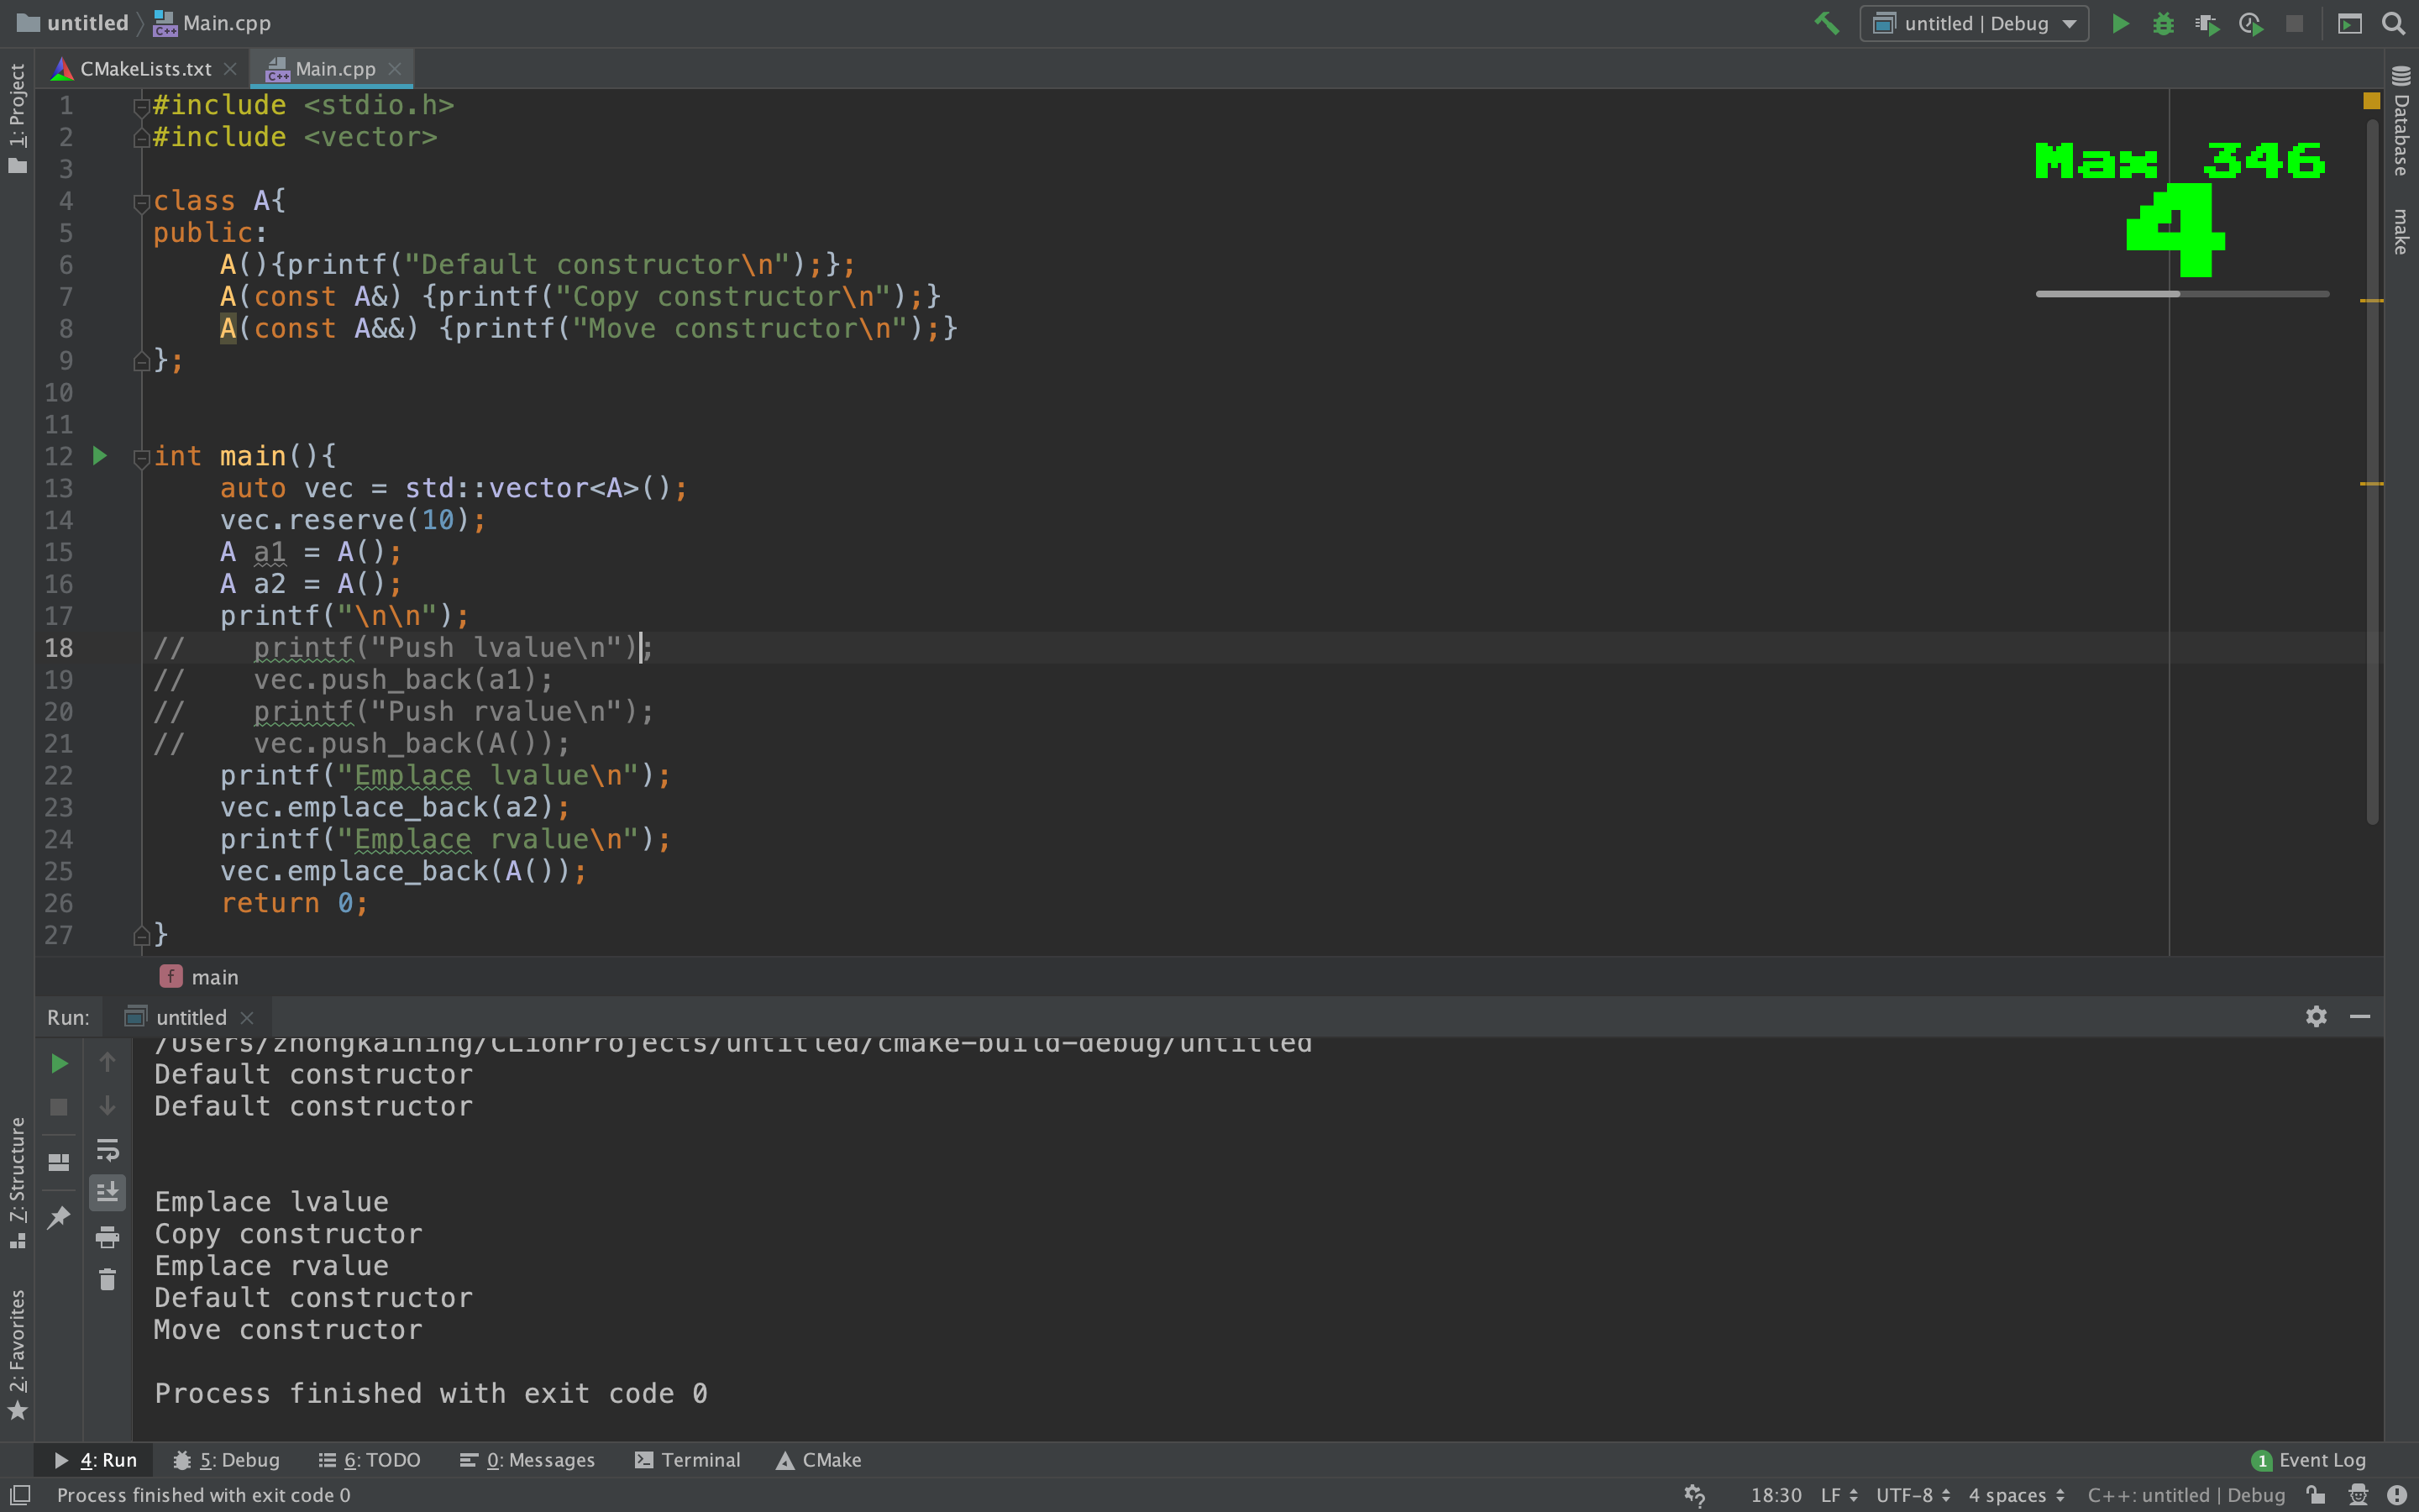Pin the Run tab with the pin icon
This screenshot has height=1512, width=2419.
point(59,1217)
